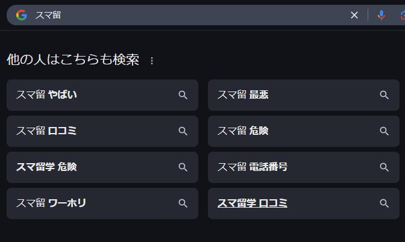Click magnifier icon on スマ留学 口コミ
The height and width of the screenshot is (242, 405).
click(385, 203)
